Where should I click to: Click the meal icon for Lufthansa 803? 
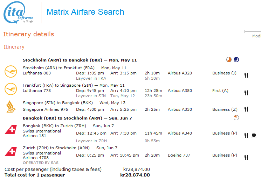point(246,75)
